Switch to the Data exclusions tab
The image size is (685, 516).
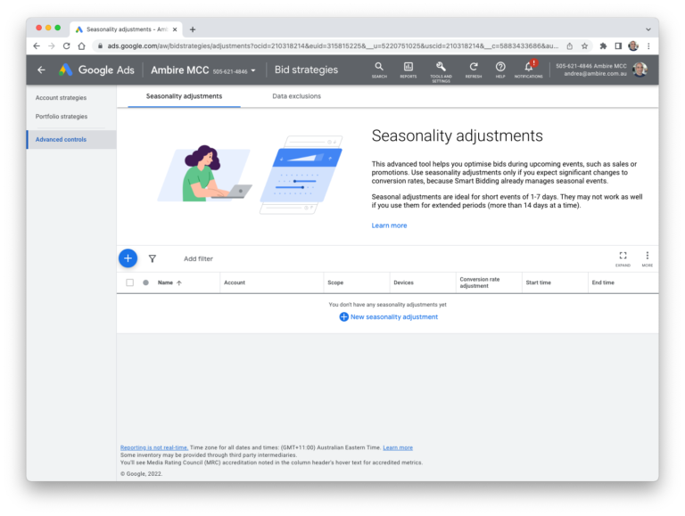coord(297,96)
